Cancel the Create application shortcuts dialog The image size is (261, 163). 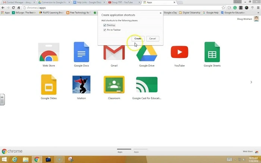point(152,39)
